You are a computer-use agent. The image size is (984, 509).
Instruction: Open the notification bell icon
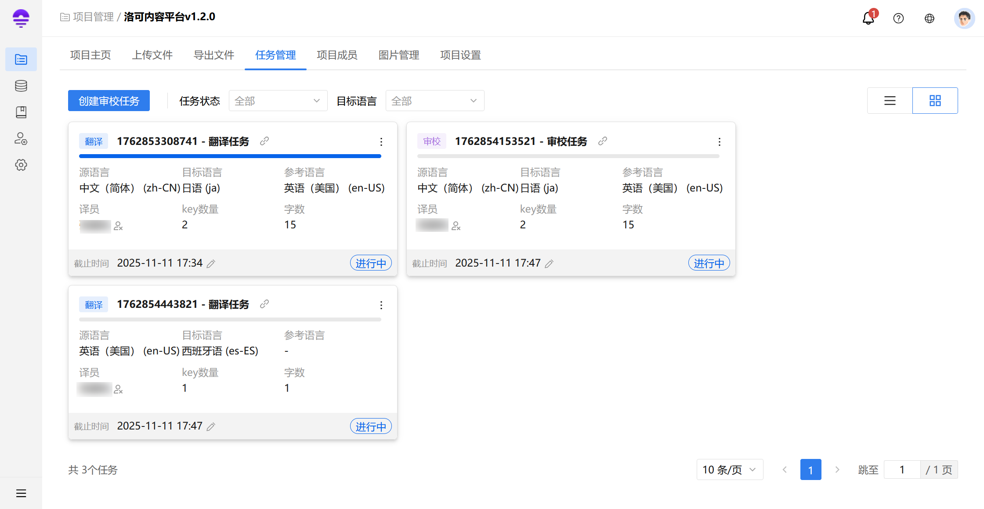click(x=868, y=18)
